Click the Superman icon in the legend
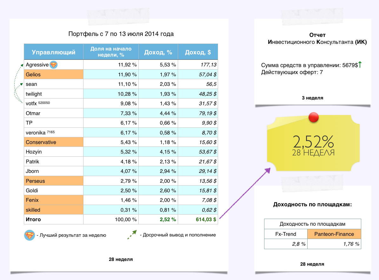The height and width of the screenshot is (280, 379). point(30,235)
